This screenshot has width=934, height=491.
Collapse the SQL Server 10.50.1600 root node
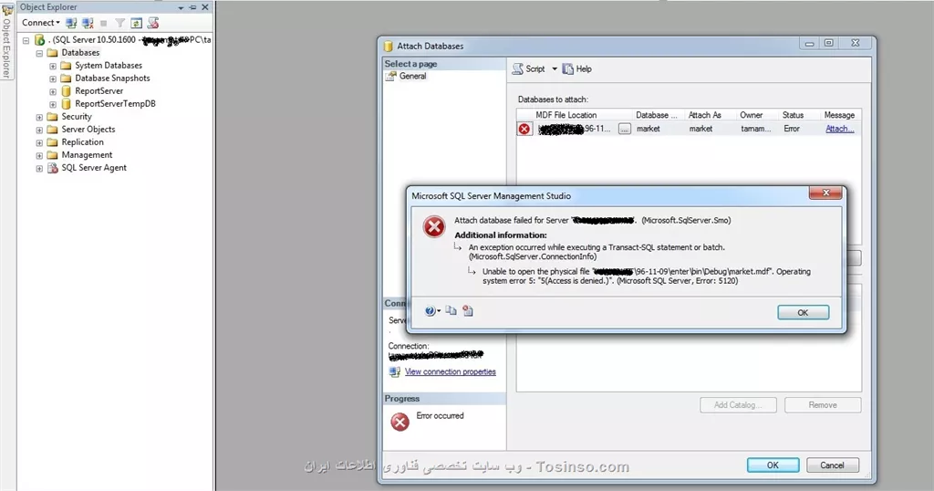pyautogui.click(x=26, y=40)
